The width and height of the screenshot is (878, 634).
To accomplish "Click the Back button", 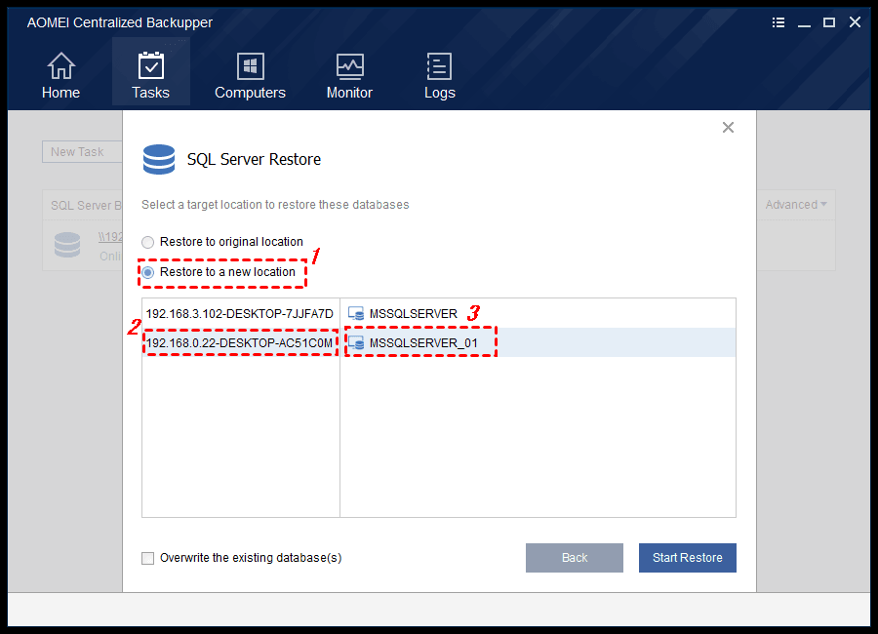I will point(574,558).
